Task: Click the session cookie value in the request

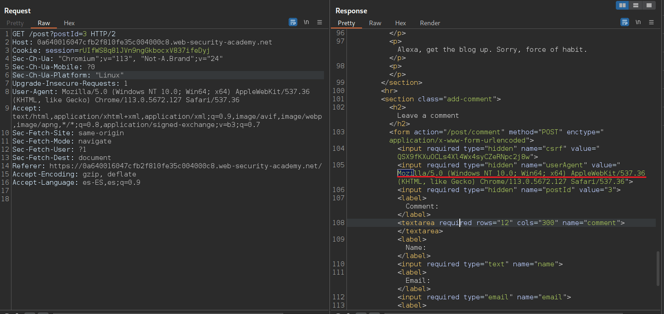Action: click(144, 50)
